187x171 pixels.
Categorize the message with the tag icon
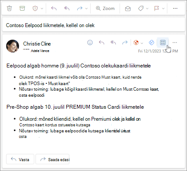click(x=141, y=9)
